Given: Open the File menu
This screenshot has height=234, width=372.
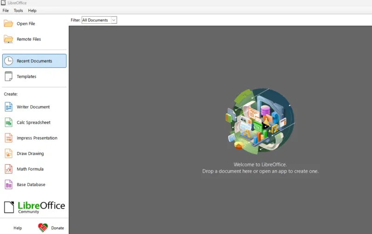Looking at the screenshot, I should tap(6, 10).
